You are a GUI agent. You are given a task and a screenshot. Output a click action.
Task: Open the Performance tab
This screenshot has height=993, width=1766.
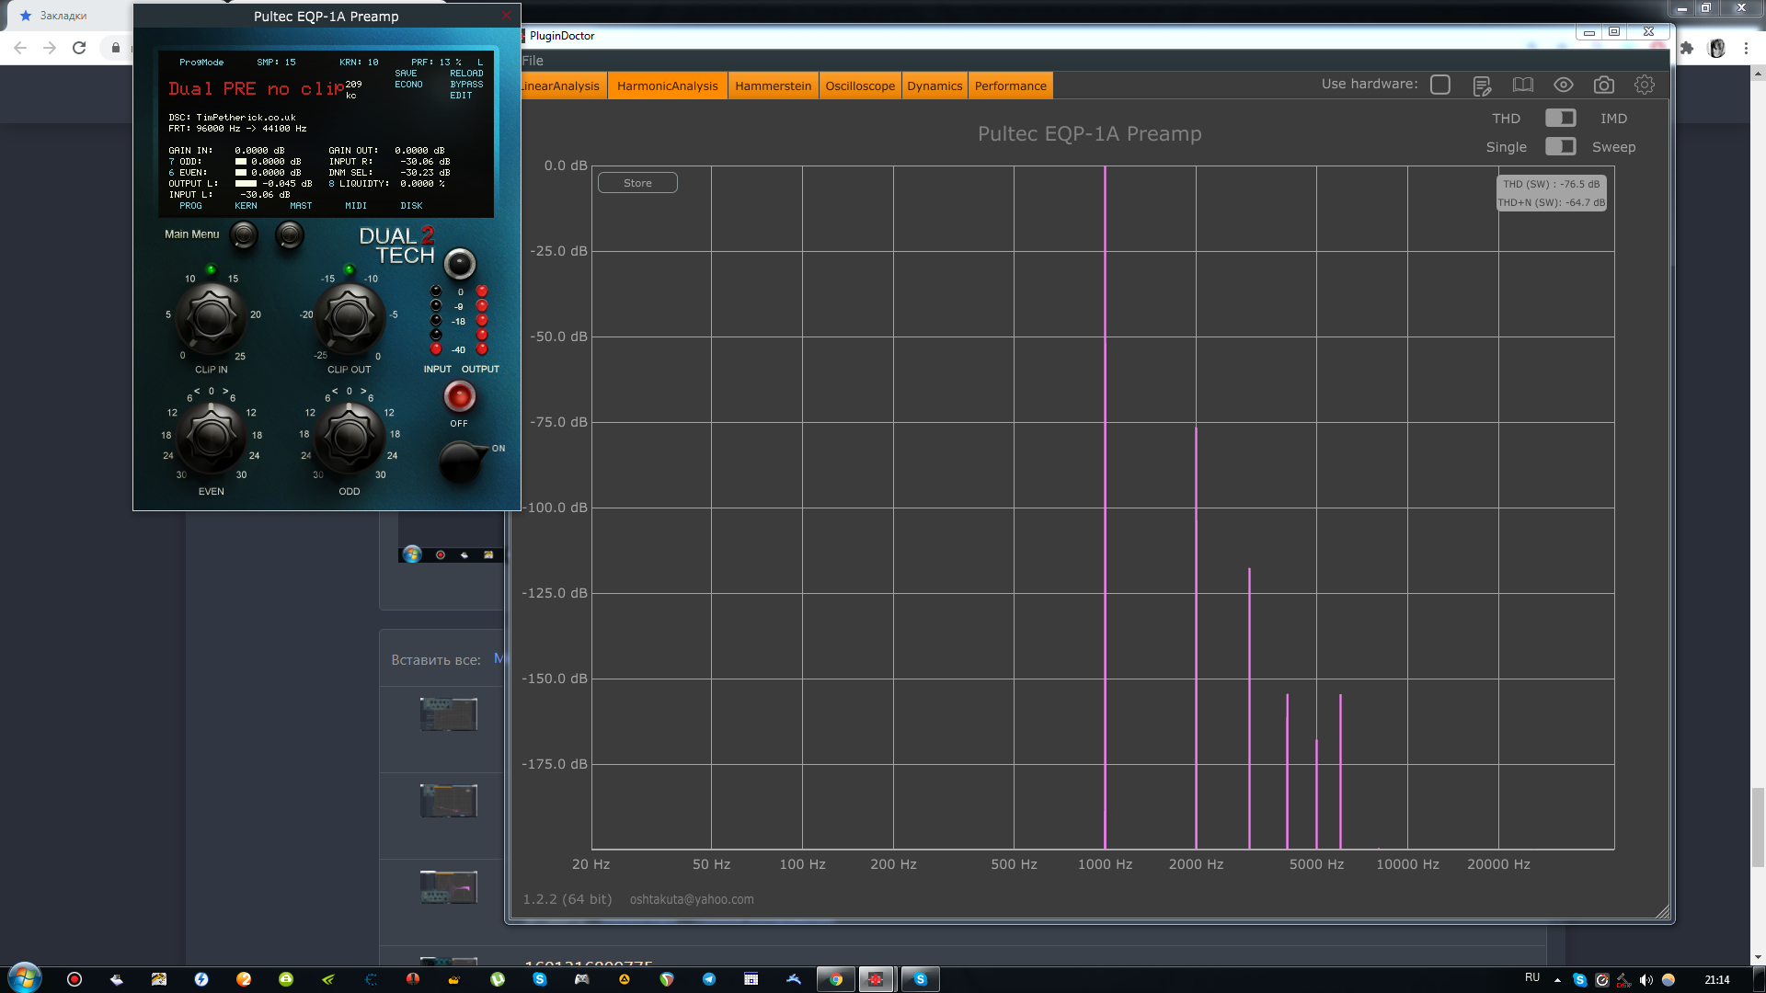point(1010,86)
